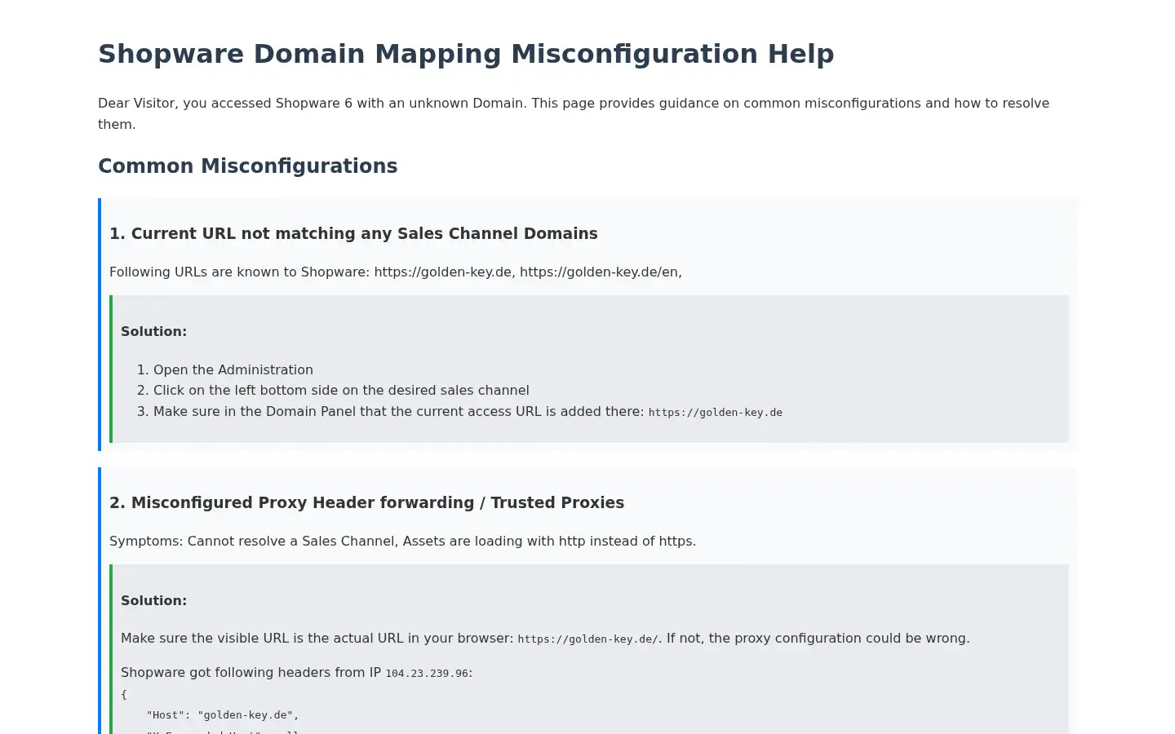The image size is (1175, 734).
Task: Click the 'Dear Visitor, you accessed Shopware 6' paragraph
Action: [574, 113]
